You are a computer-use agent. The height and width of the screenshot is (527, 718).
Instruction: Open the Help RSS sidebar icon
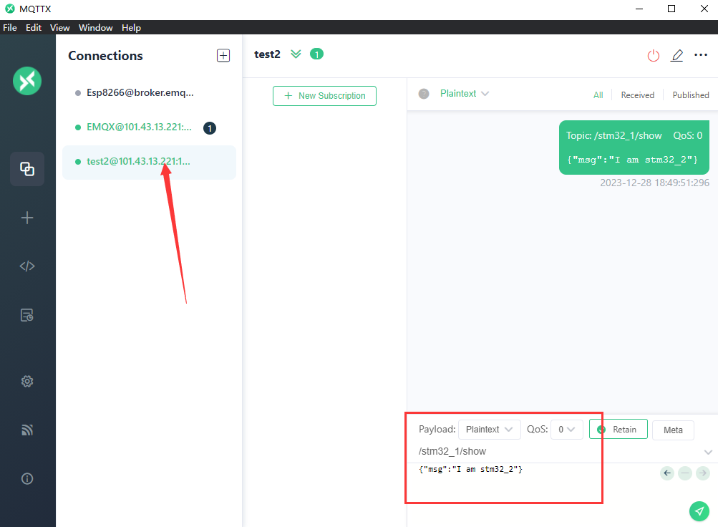click(x=27, y=430)
